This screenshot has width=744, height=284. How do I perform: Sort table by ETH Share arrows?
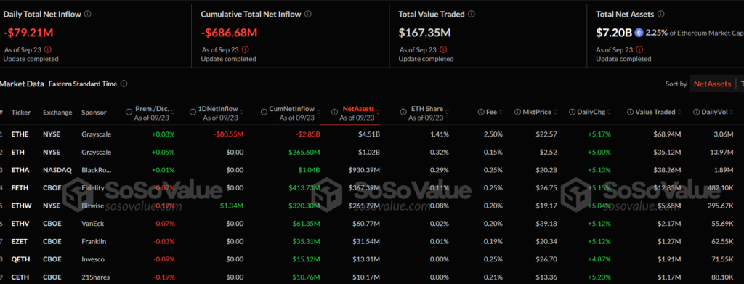click(x=448, y=113)
